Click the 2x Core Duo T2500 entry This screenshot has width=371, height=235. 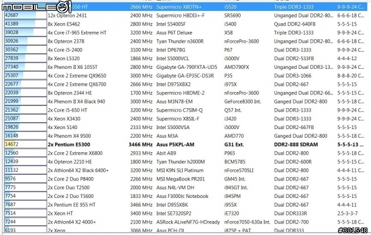[185, 188]
